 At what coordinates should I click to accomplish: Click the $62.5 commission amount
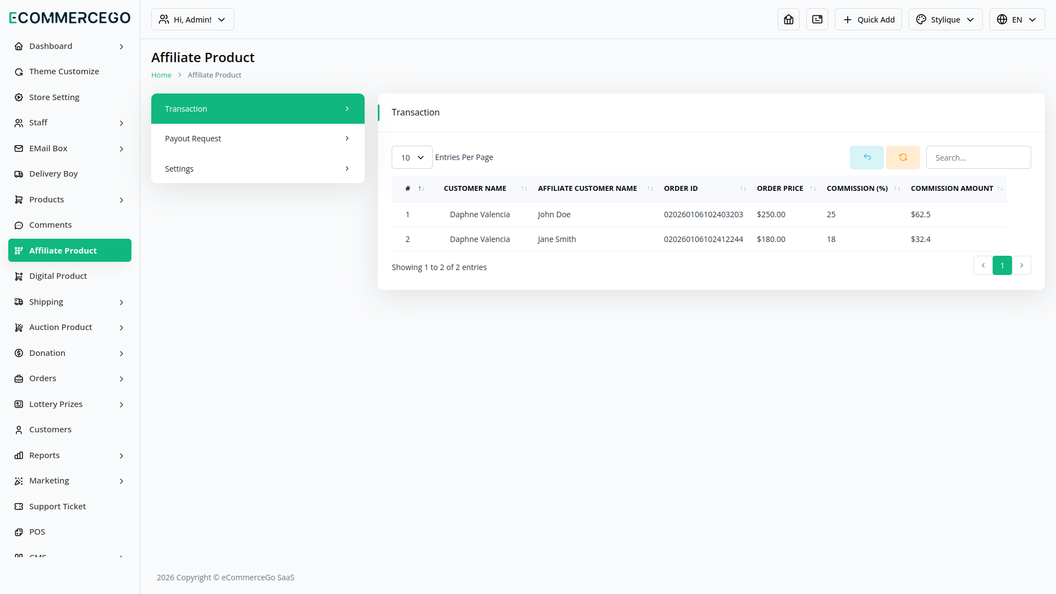pyautogui.click(x=921, y=215)
